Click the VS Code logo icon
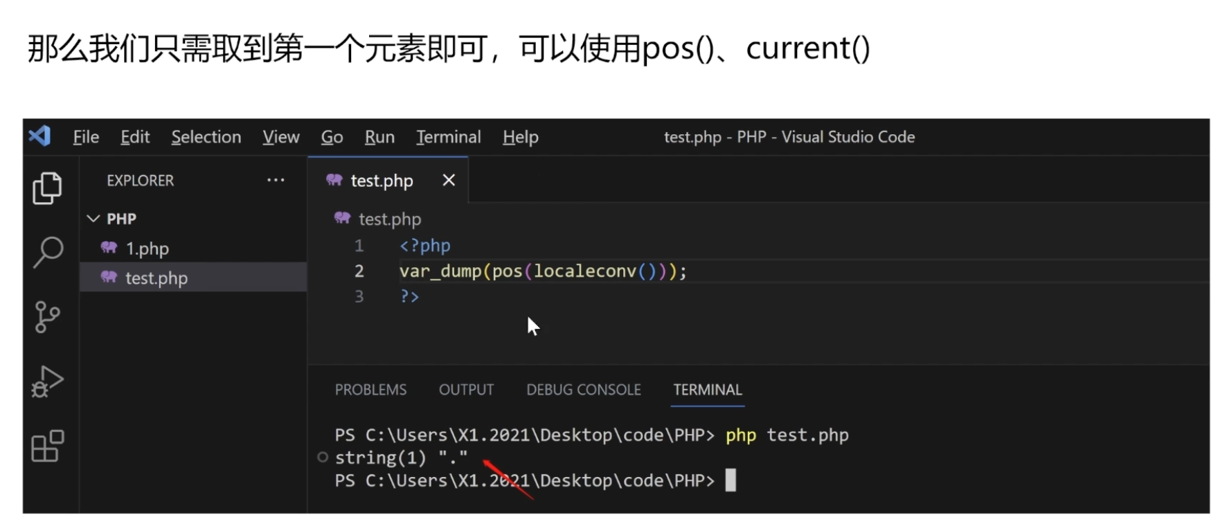The width and height of the screenshot is (1218, 524). point(39,136)
